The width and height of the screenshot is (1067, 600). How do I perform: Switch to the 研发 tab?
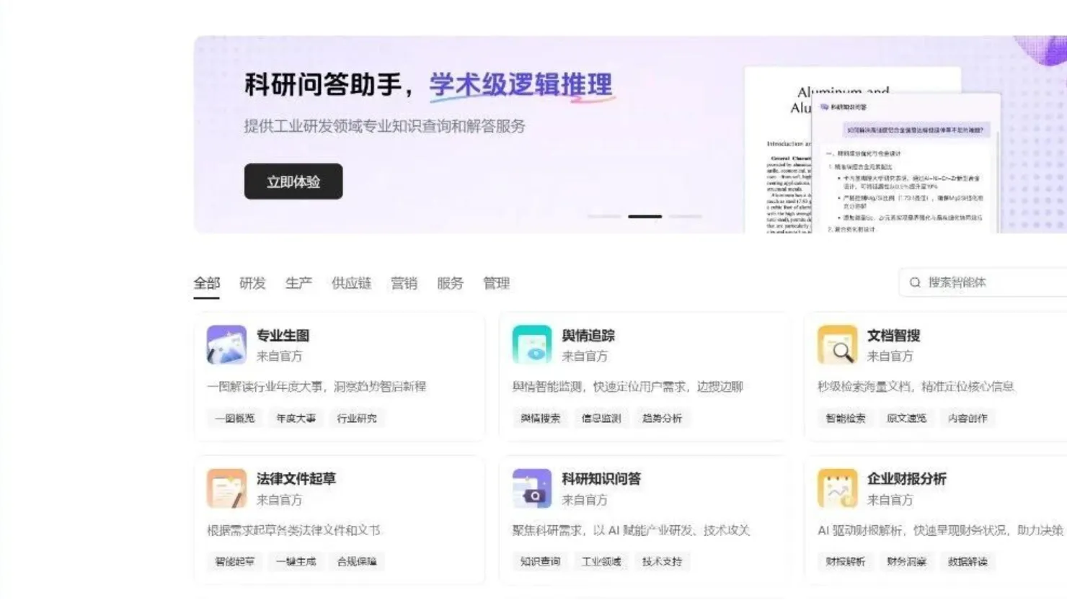click(x=252, y=283)
